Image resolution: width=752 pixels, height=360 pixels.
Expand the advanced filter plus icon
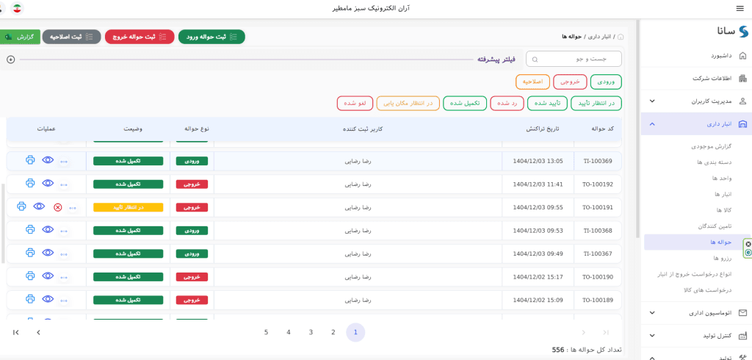[11, 60]
